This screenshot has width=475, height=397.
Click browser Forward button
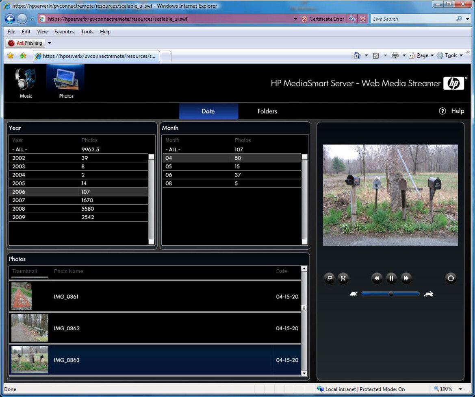22,19
